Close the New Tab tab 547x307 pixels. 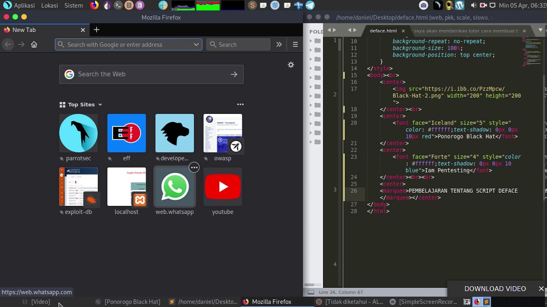83,30
